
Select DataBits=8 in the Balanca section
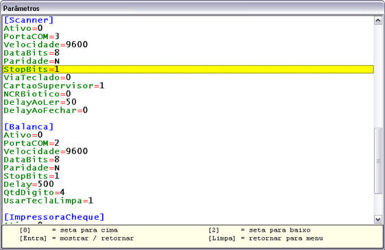(32, 160)
